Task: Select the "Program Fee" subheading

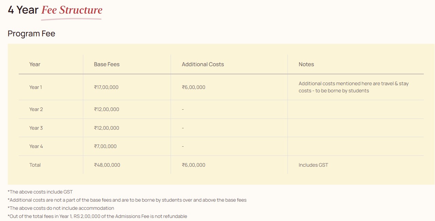Action: [x=31, y=34]
